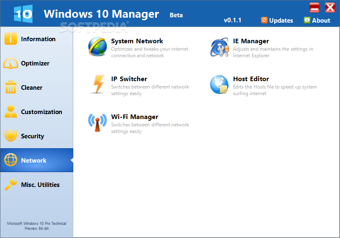
Task: Open Host Editor via globe-and-note icon
Action: pos(219,84)
